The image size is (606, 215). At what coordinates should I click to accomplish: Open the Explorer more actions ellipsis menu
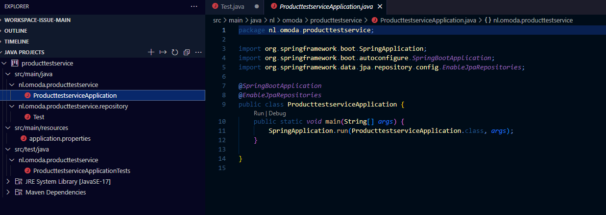[x=194, y=6]
